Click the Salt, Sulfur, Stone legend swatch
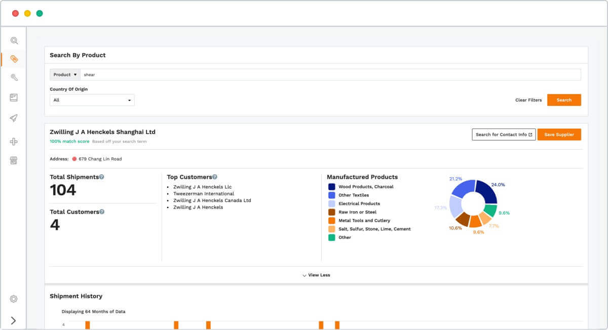The height and width of the screenshot is (330, 608). pos(332,229)
